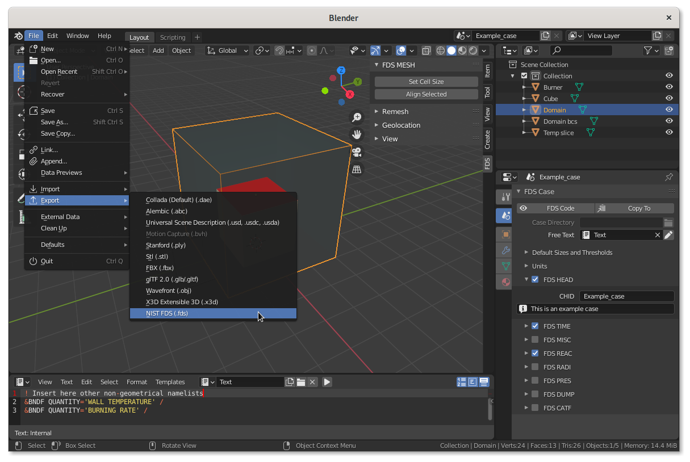Uncheck FDS HEAD checkbox
This screenshot has height=462, width=690.
point(535,279)
